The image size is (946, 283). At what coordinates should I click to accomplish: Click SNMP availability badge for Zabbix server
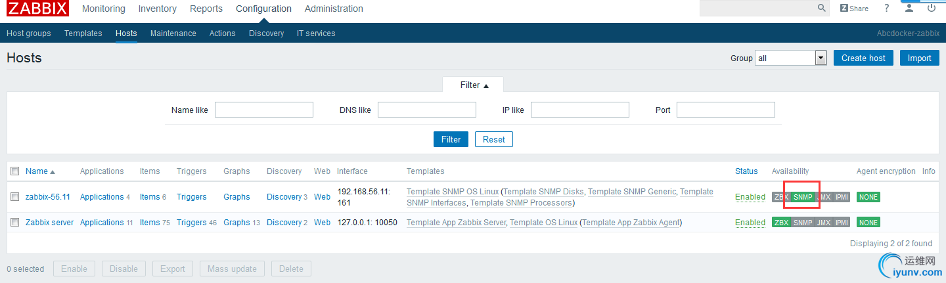click(x=802, y=223)
